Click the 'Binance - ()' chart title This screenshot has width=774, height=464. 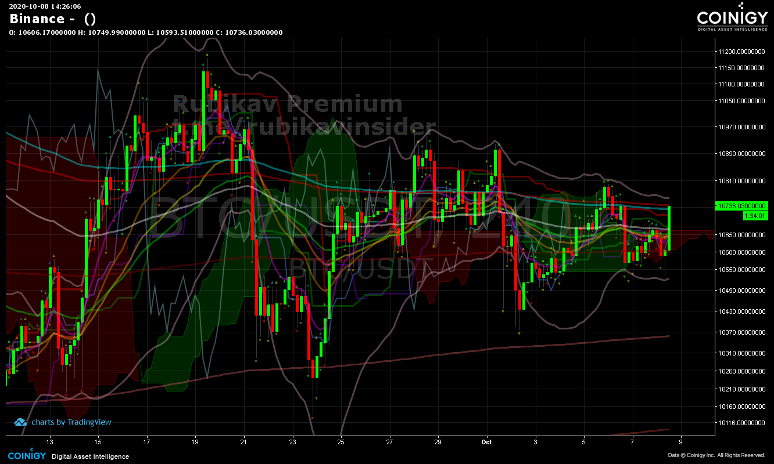[53, 19]
